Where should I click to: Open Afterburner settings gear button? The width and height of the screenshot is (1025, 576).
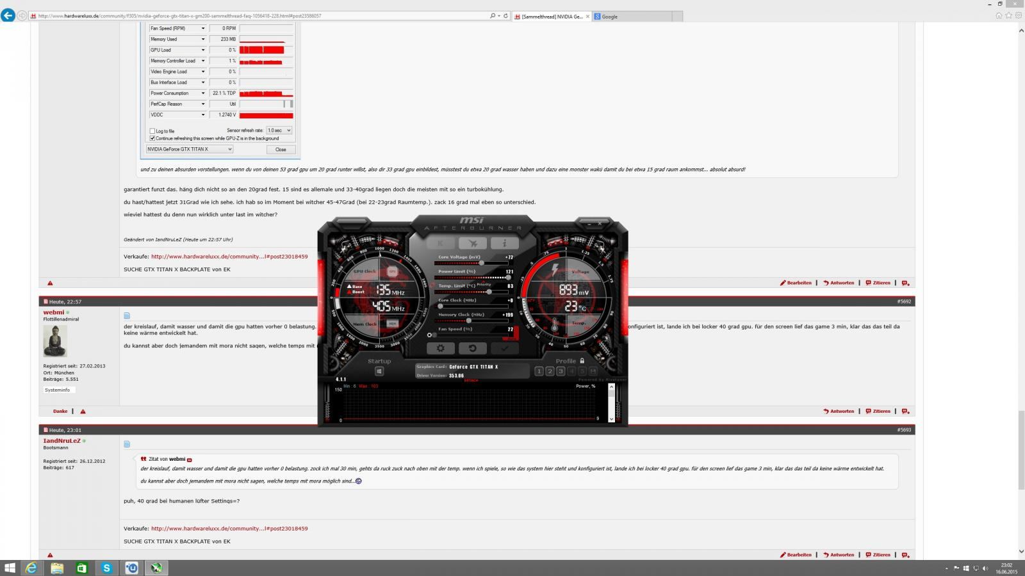(440, 348)
